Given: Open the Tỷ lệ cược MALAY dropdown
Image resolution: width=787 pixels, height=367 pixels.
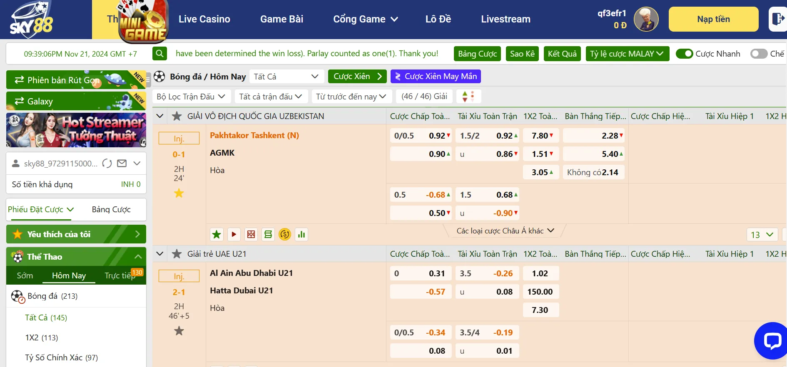Looking at the screenshot, I should point(627,54).
